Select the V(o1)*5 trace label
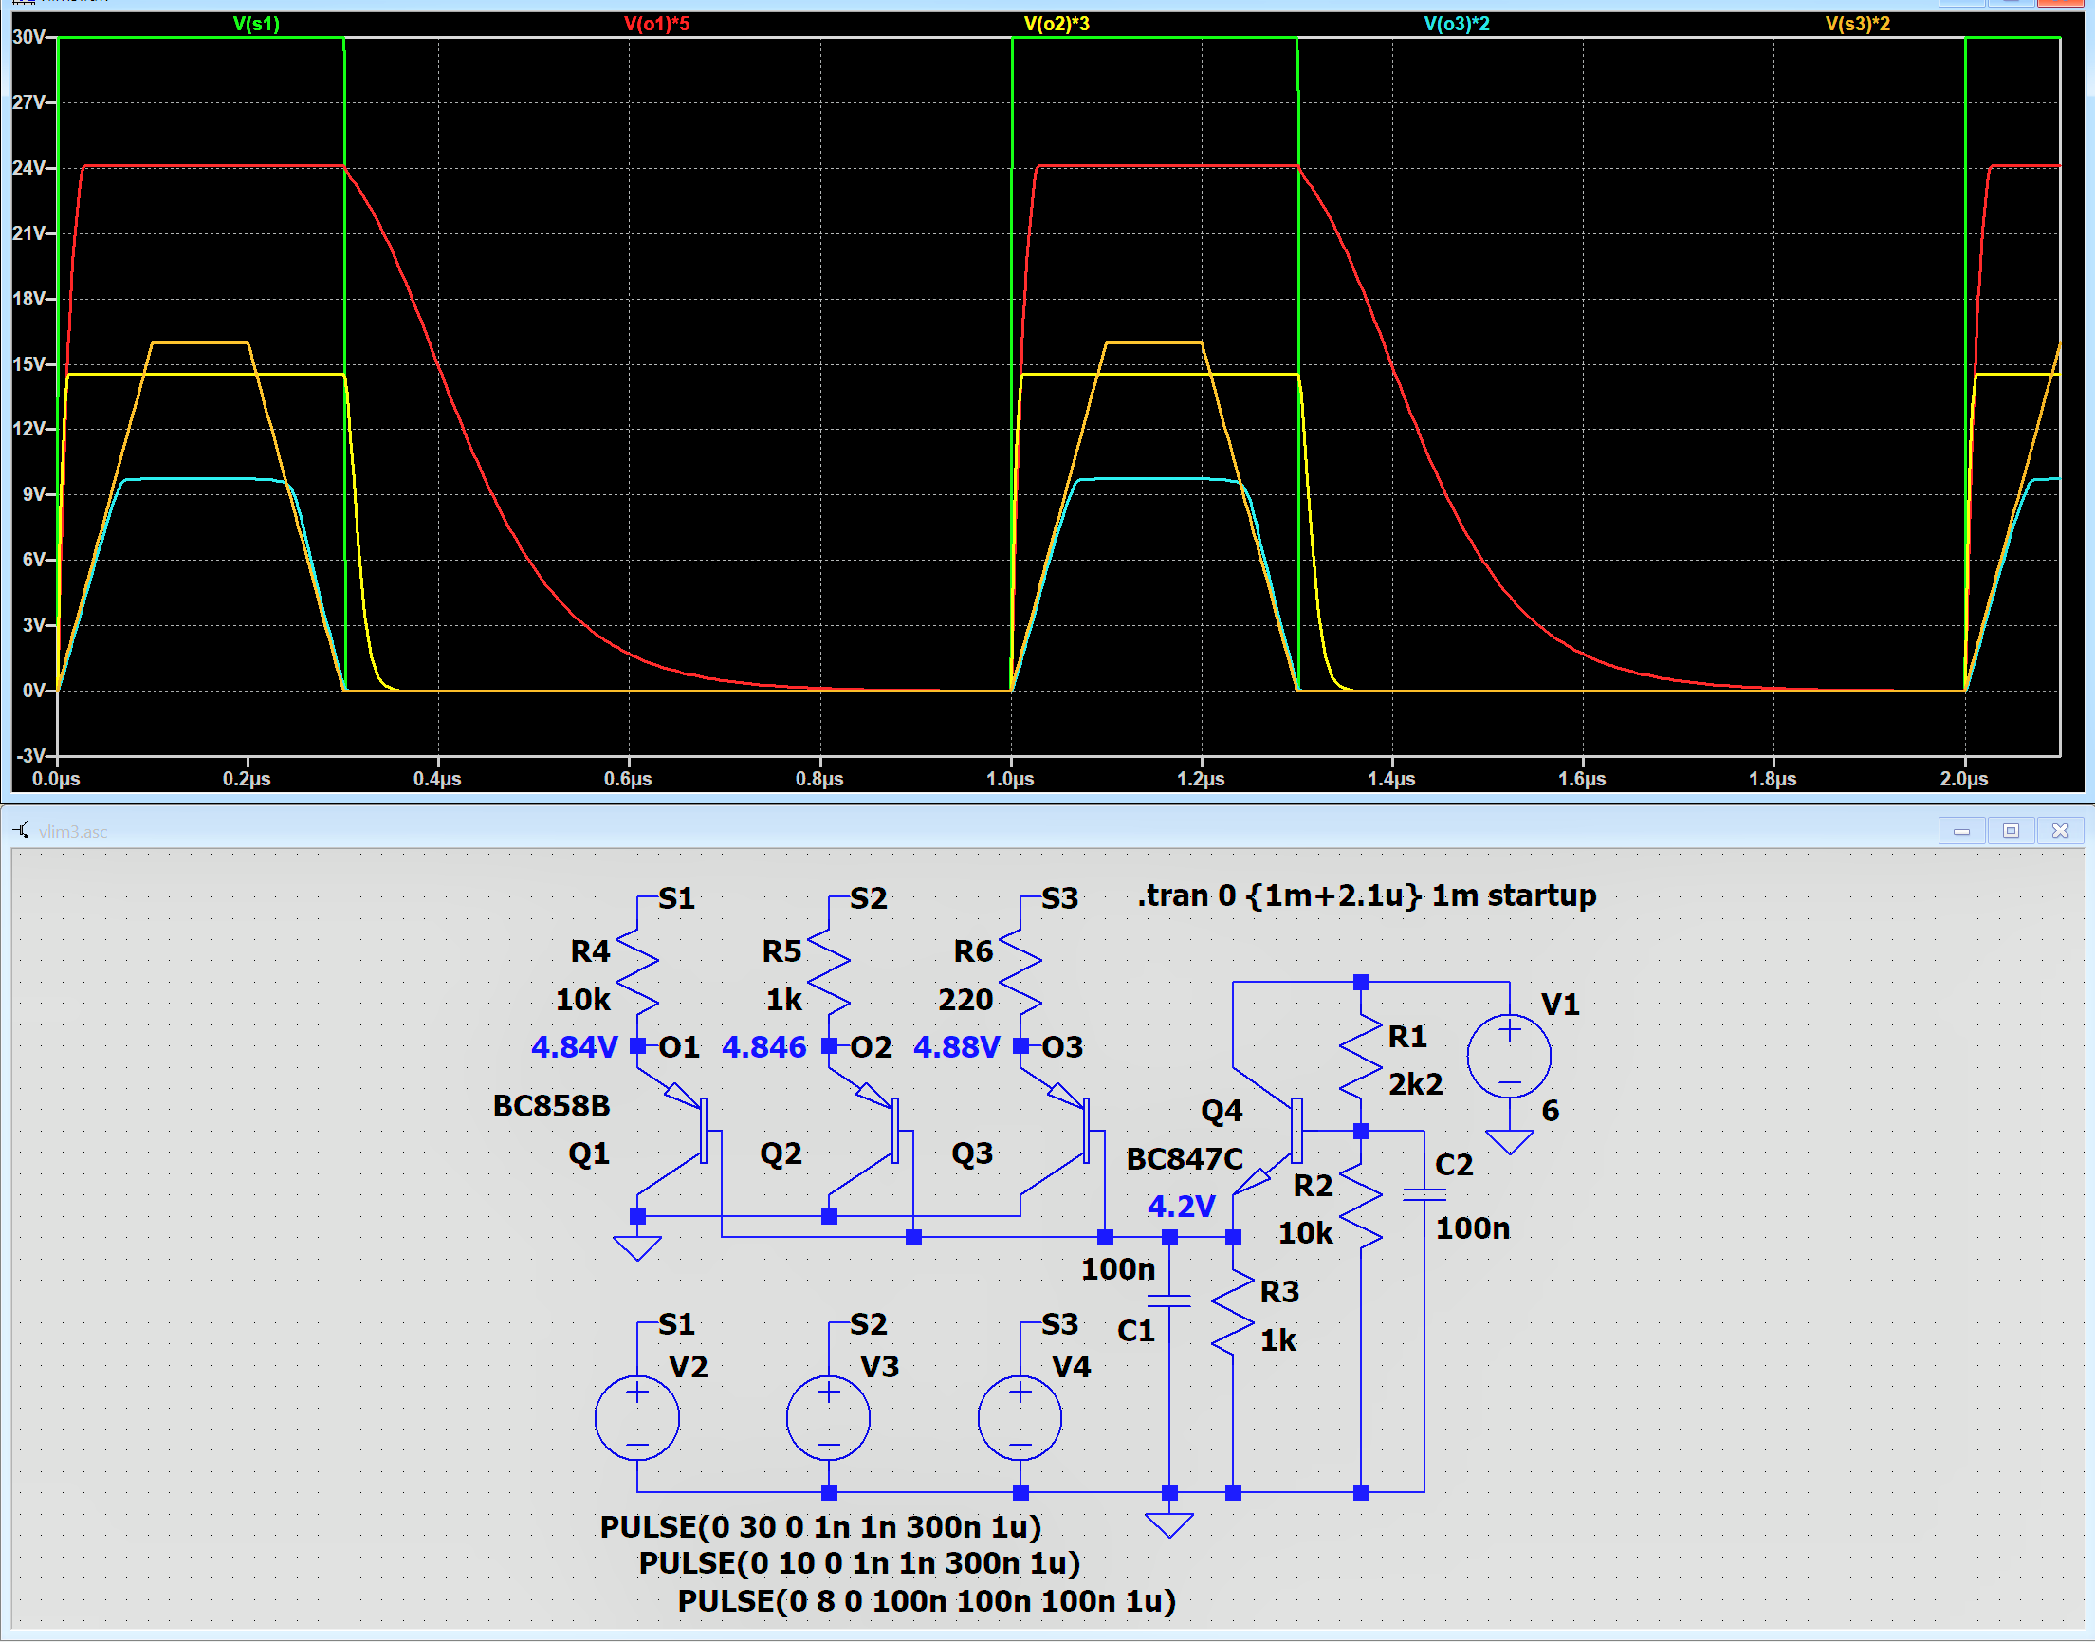Image resolution: width=2095 pixels, height=1642 pixels. point(656,23)
